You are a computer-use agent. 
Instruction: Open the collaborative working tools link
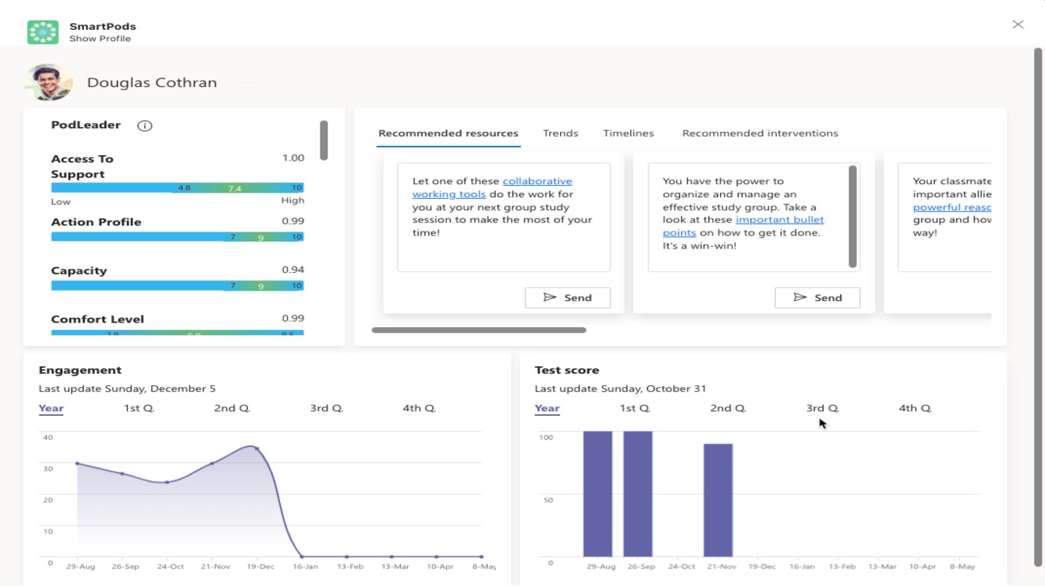coord(492,187)
